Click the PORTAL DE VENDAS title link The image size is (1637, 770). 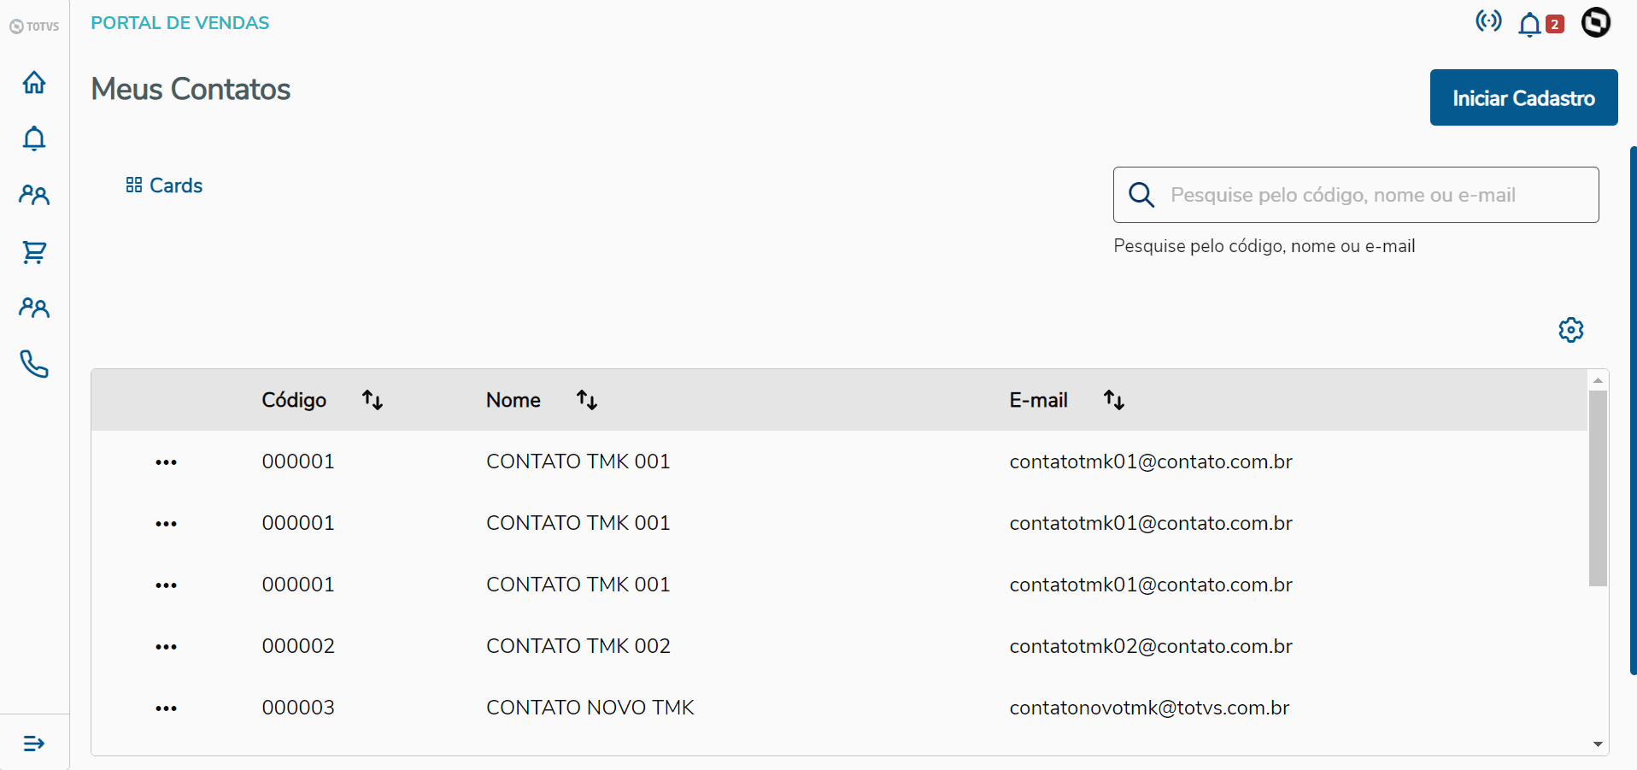(x=180, y=23)
